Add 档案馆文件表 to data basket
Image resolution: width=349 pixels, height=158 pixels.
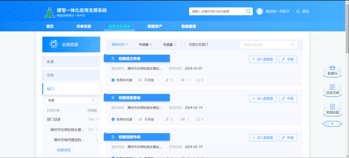click(x=263, y=59)
